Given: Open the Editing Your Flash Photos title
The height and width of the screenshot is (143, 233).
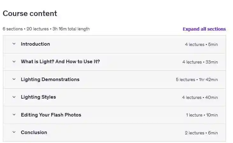Looking at the screenshot, I should pos(51,115).
